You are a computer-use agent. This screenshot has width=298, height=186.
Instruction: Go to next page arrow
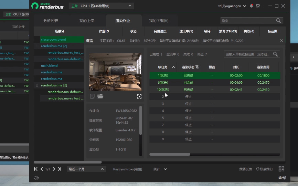coord(54,169)
